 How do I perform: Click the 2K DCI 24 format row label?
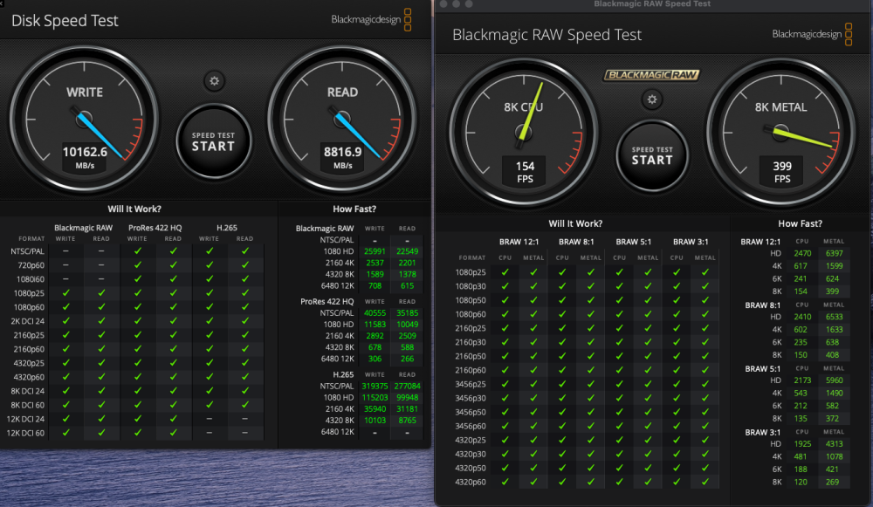pyautogui.click(x=28, y=321)
